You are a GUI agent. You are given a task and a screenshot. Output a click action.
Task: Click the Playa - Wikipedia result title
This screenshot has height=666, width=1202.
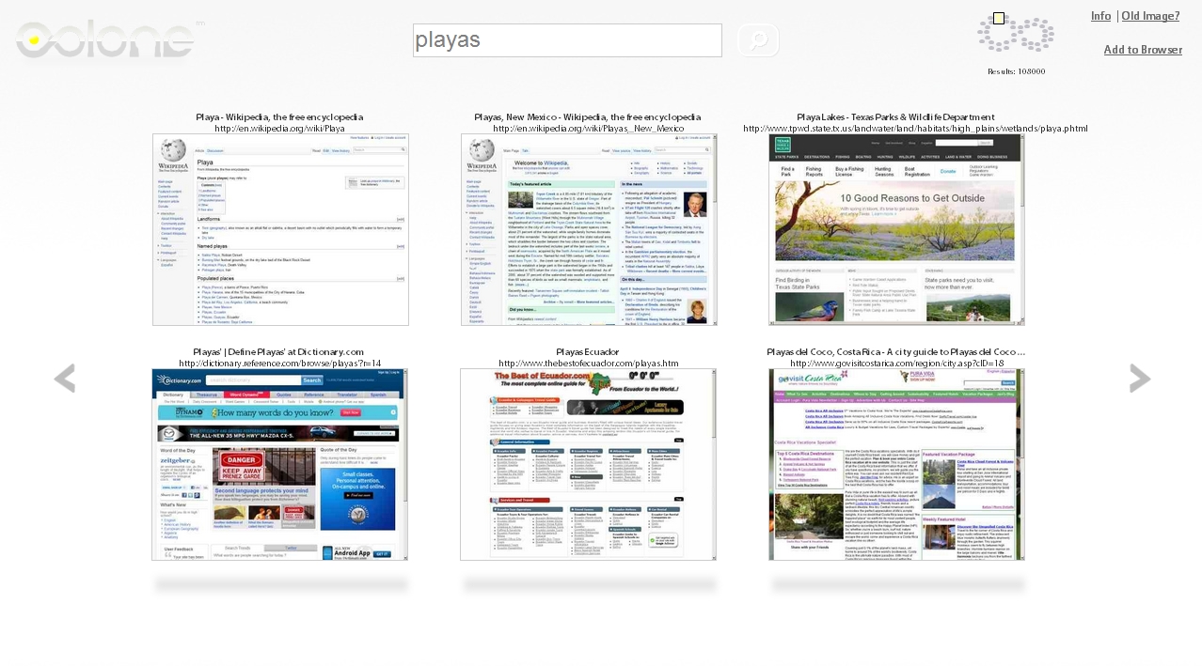pyautogui.click(x=279, y=117)
